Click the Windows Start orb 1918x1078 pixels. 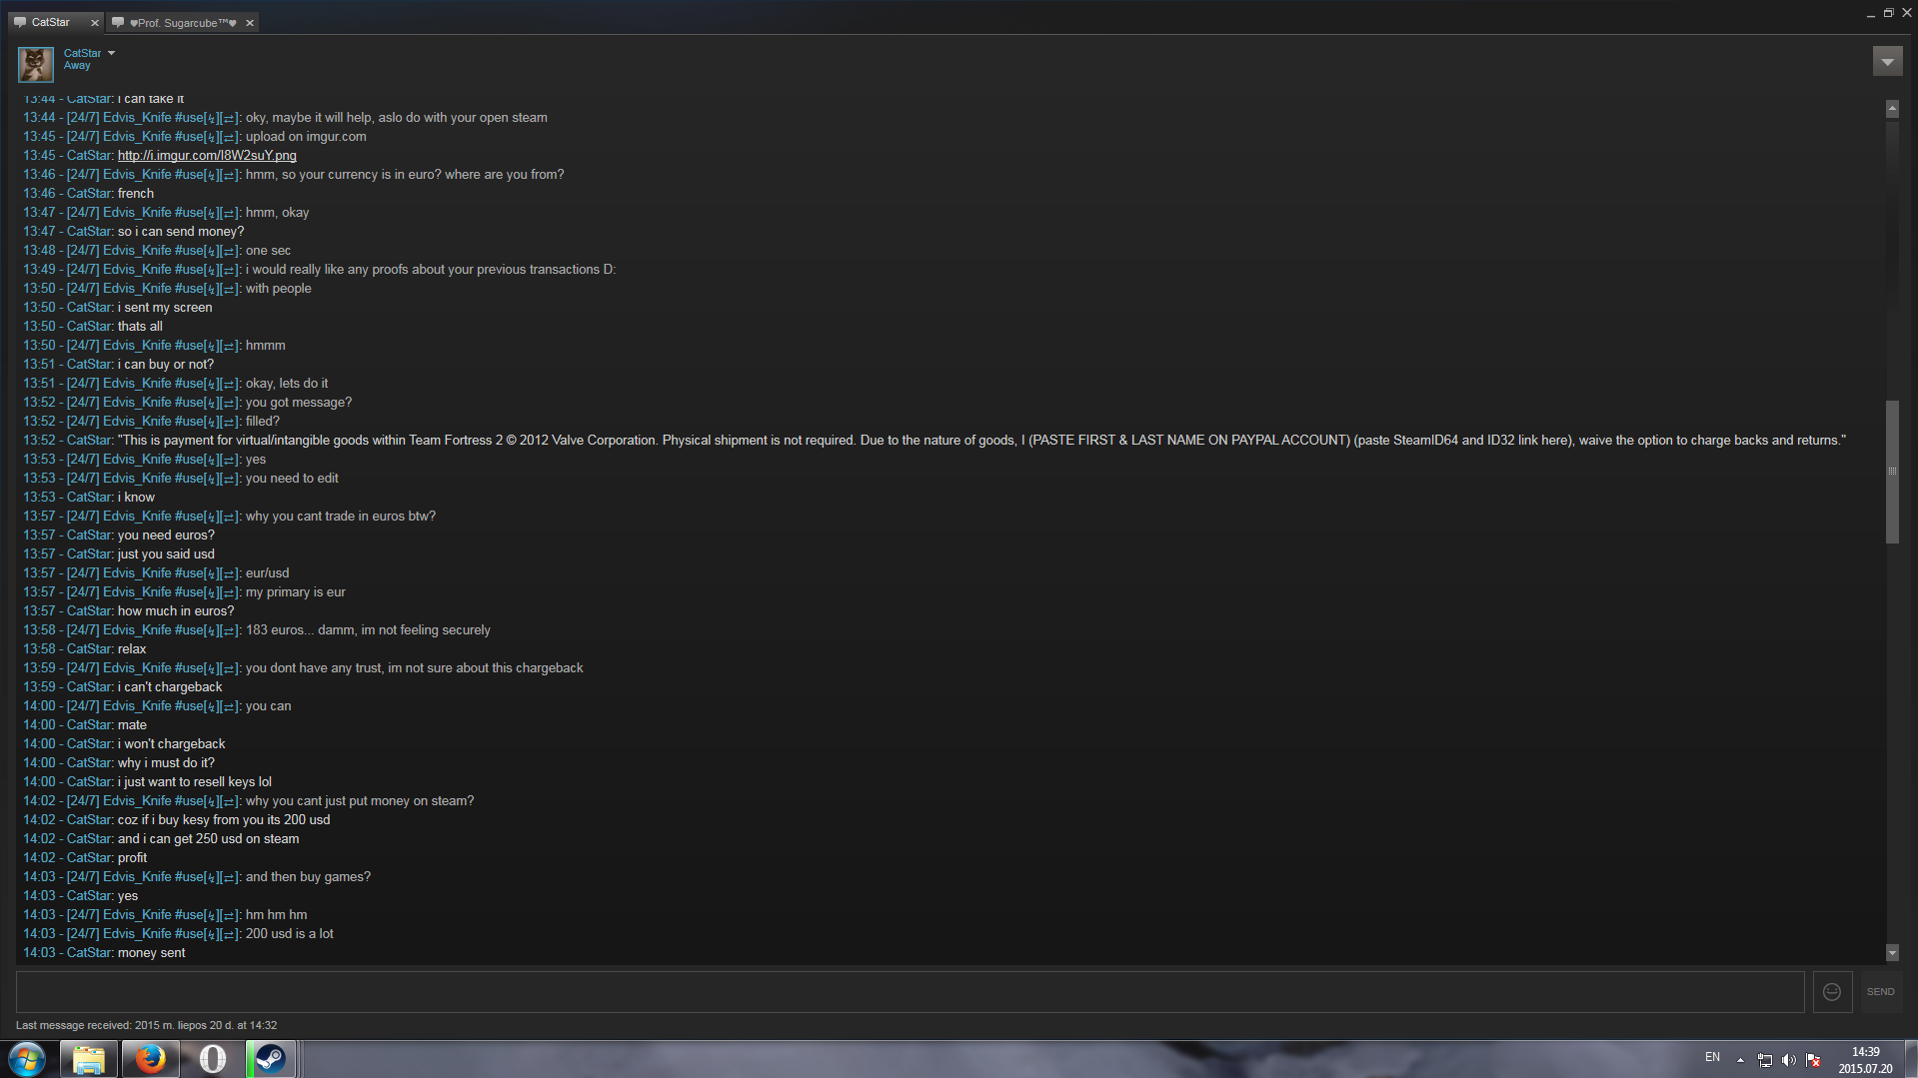(27, 1058)
